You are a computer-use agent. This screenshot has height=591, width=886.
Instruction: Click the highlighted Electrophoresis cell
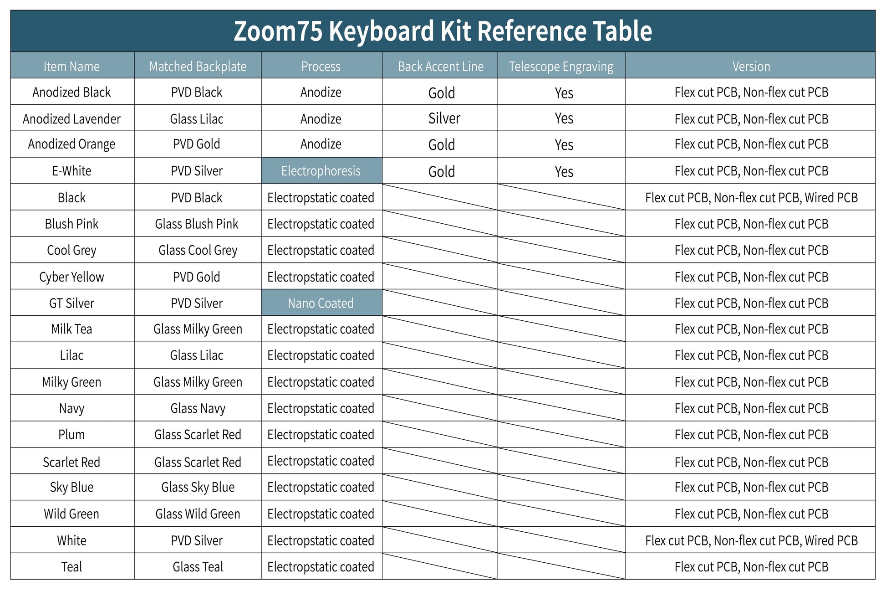coord(321,171)
